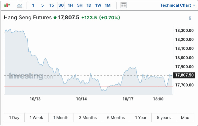The width and height of the screenshot is (198, 126).
Task: Click the 18,000.00 axis label
Action: click(x=184, y=58)
